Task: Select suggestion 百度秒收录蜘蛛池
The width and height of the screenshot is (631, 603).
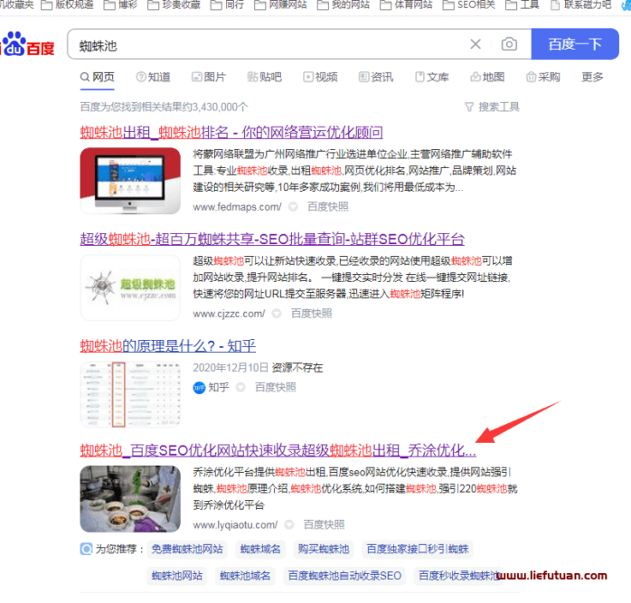Action: tap(458, 576)
